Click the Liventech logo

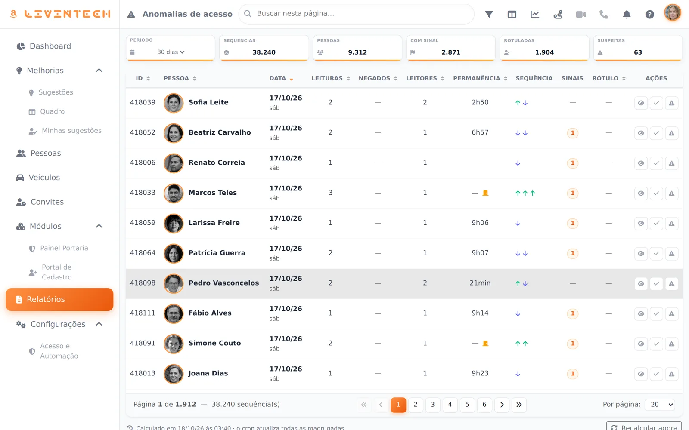60,14
